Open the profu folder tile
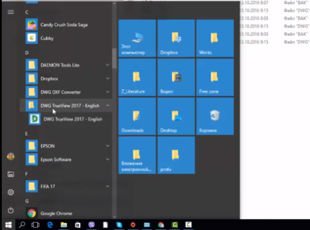310x230 pixels. [x=176, y=155]
